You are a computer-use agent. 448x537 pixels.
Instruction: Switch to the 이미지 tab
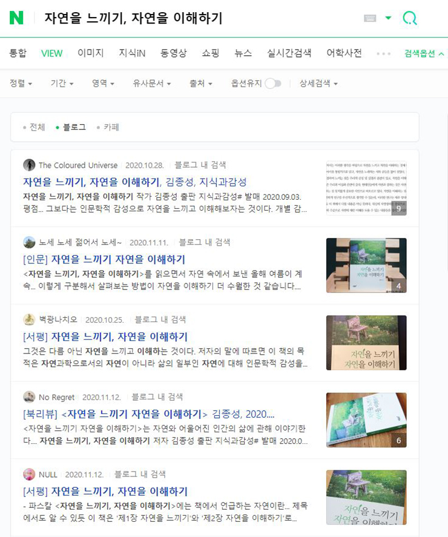pos(90,53)
